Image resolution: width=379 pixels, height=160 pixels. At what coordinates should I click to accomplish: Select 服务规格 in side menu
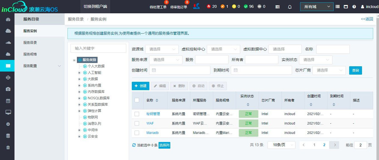(x=30, y=54)
